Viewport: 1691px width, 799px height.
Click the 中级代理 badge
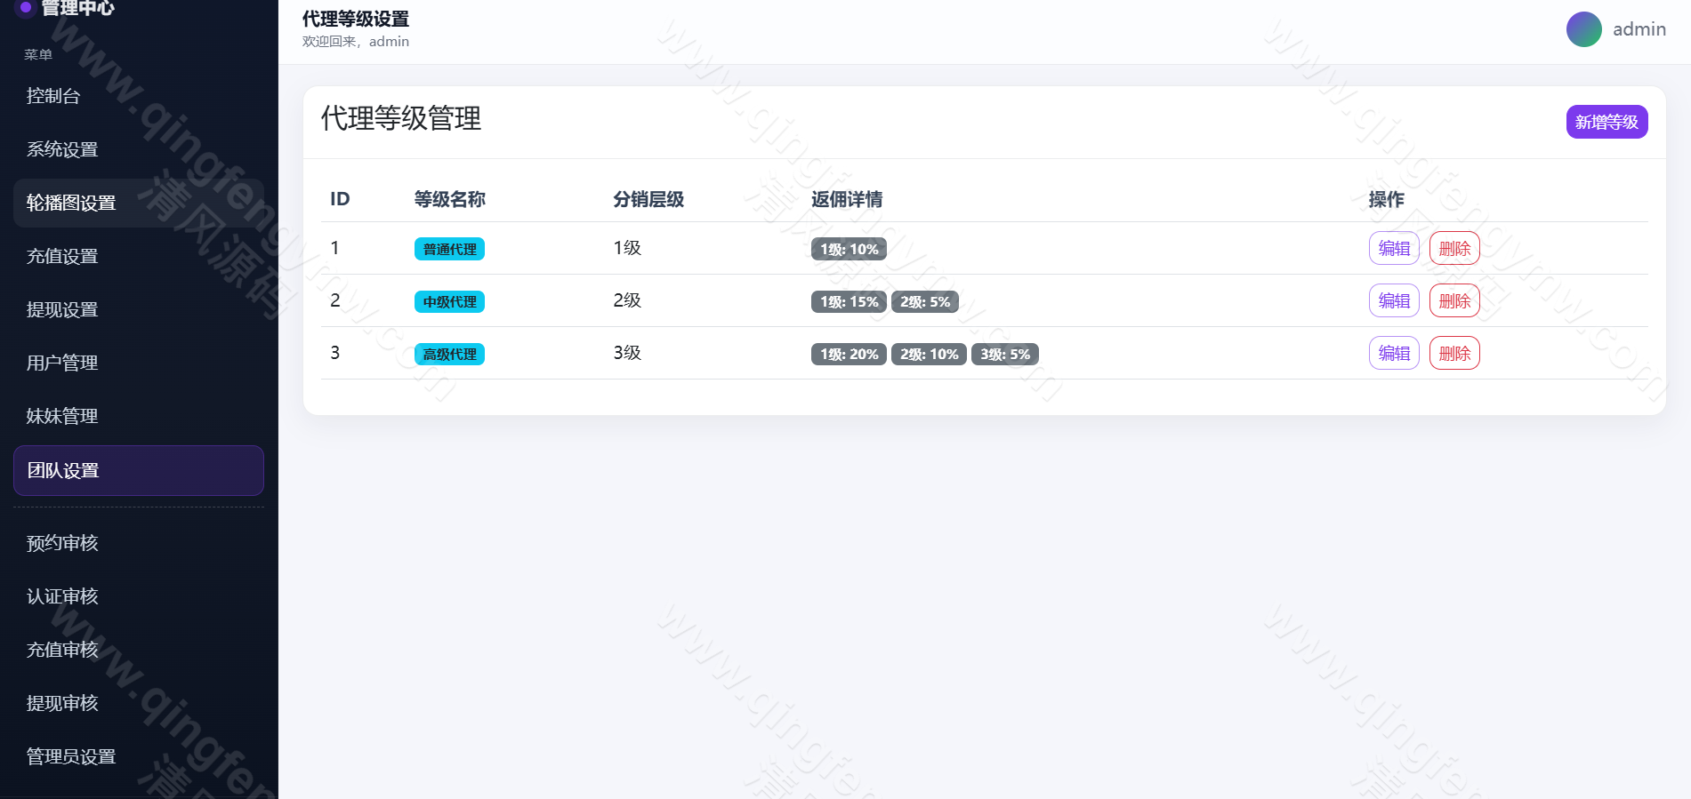pos(449,301)
